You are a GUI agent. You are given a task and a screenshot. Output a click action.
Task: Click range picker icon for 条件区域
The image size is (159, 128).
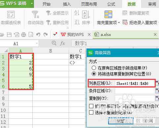(x=157, y=91)
